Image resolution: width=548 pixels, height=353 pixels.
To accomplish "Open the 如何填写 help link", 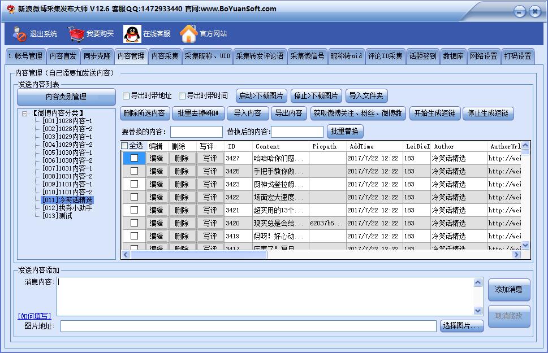I will (x=34, y=316).
